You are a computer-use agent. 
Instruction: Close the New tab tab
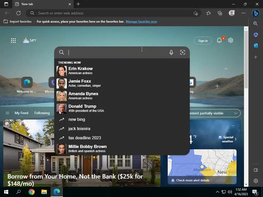coord(70,4)
